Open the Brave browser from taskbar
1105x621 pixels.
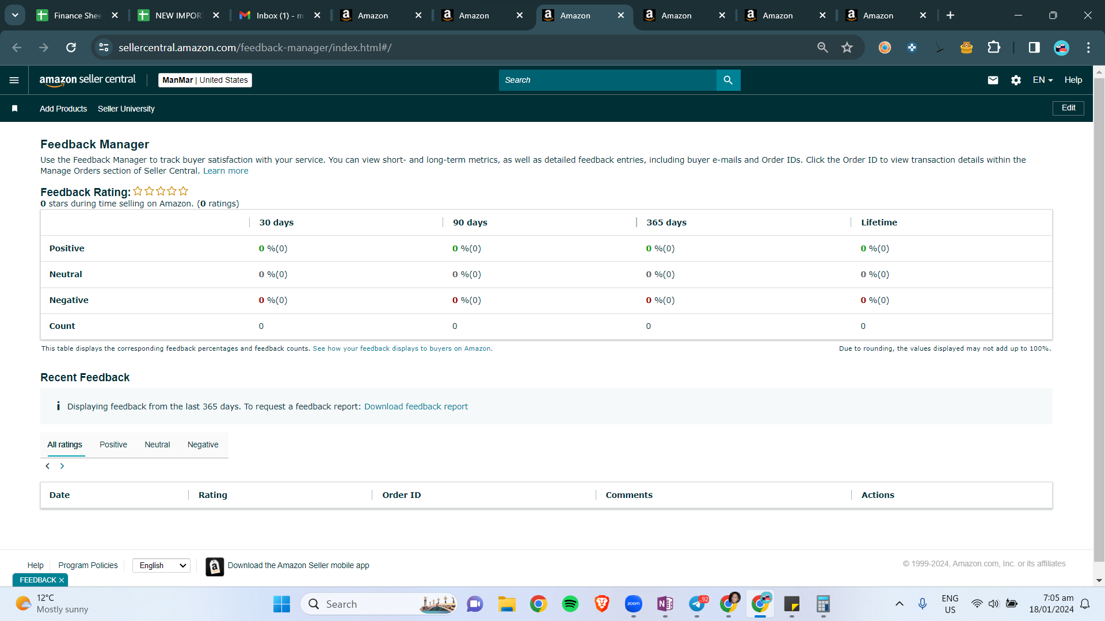pos(602,604)
